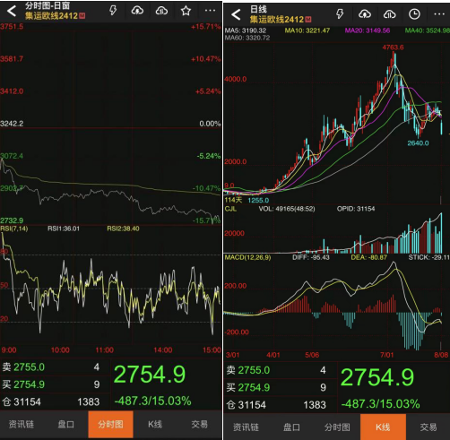Image resolution: width=450 pixels, height=440 pixels.
Task: Select the K线 tab in left panel
Action: [155, 424]
